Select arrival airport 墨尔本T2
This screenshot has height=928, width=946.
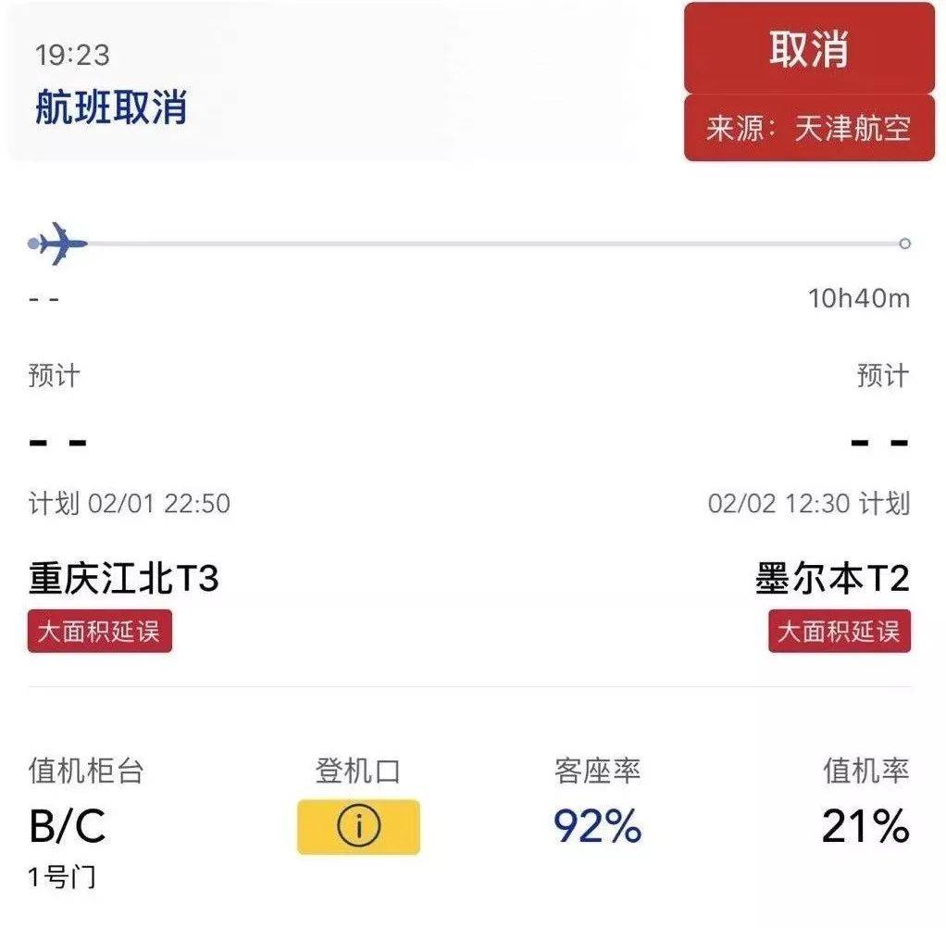832,579
